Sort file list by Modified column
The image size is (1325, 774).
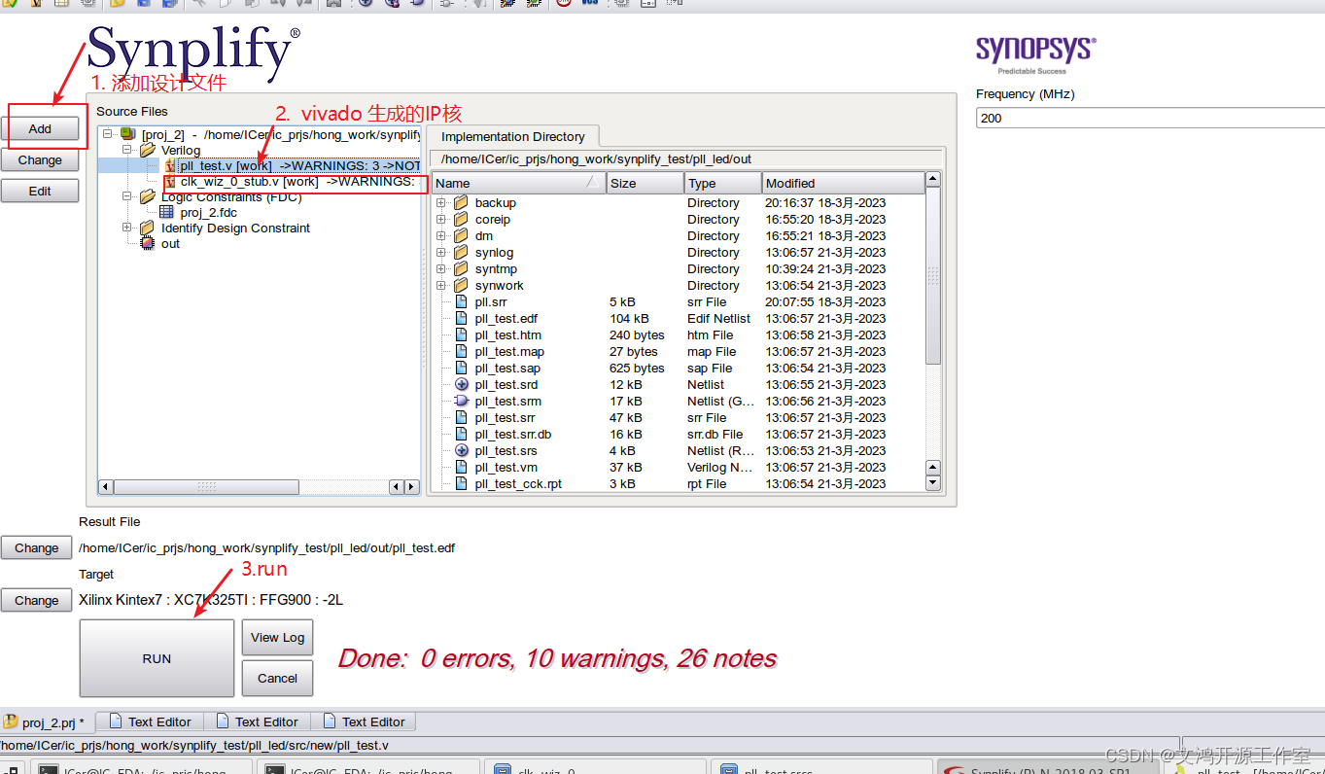click(x=843, y=183)
